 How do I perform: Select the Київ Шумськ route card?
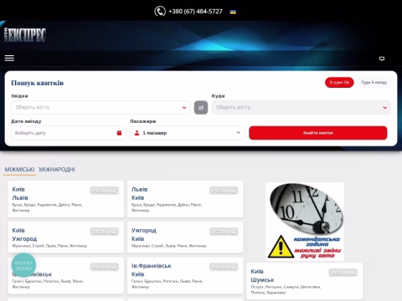[x=305, y=281]
